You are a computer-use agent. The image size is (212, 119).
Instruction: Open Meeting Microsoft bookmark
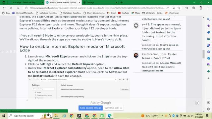(23, 13)
